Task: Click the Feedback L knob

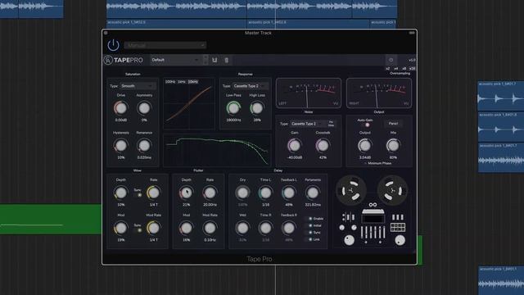Action: (x=288, y=193)
